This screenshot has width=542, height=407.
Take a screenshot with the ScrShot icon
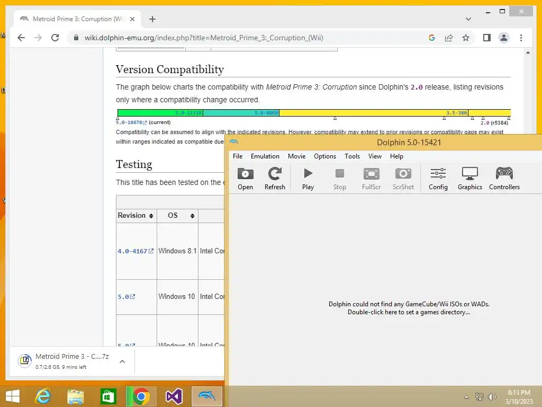(x=403, y=178)
